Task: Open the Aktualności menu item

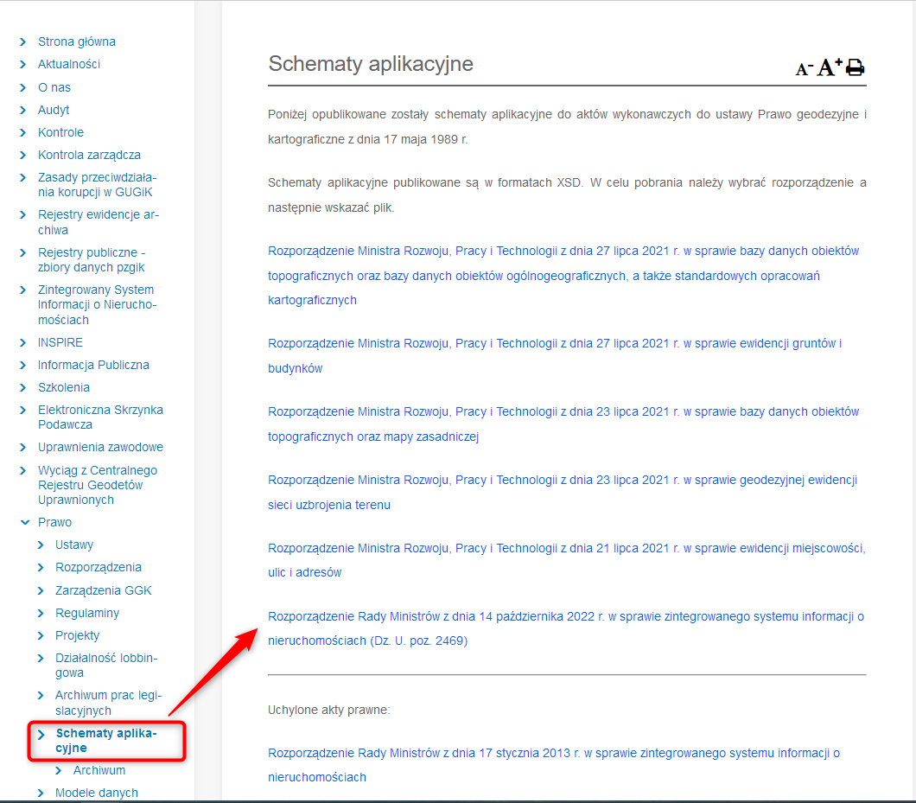Action: (69, 65)
